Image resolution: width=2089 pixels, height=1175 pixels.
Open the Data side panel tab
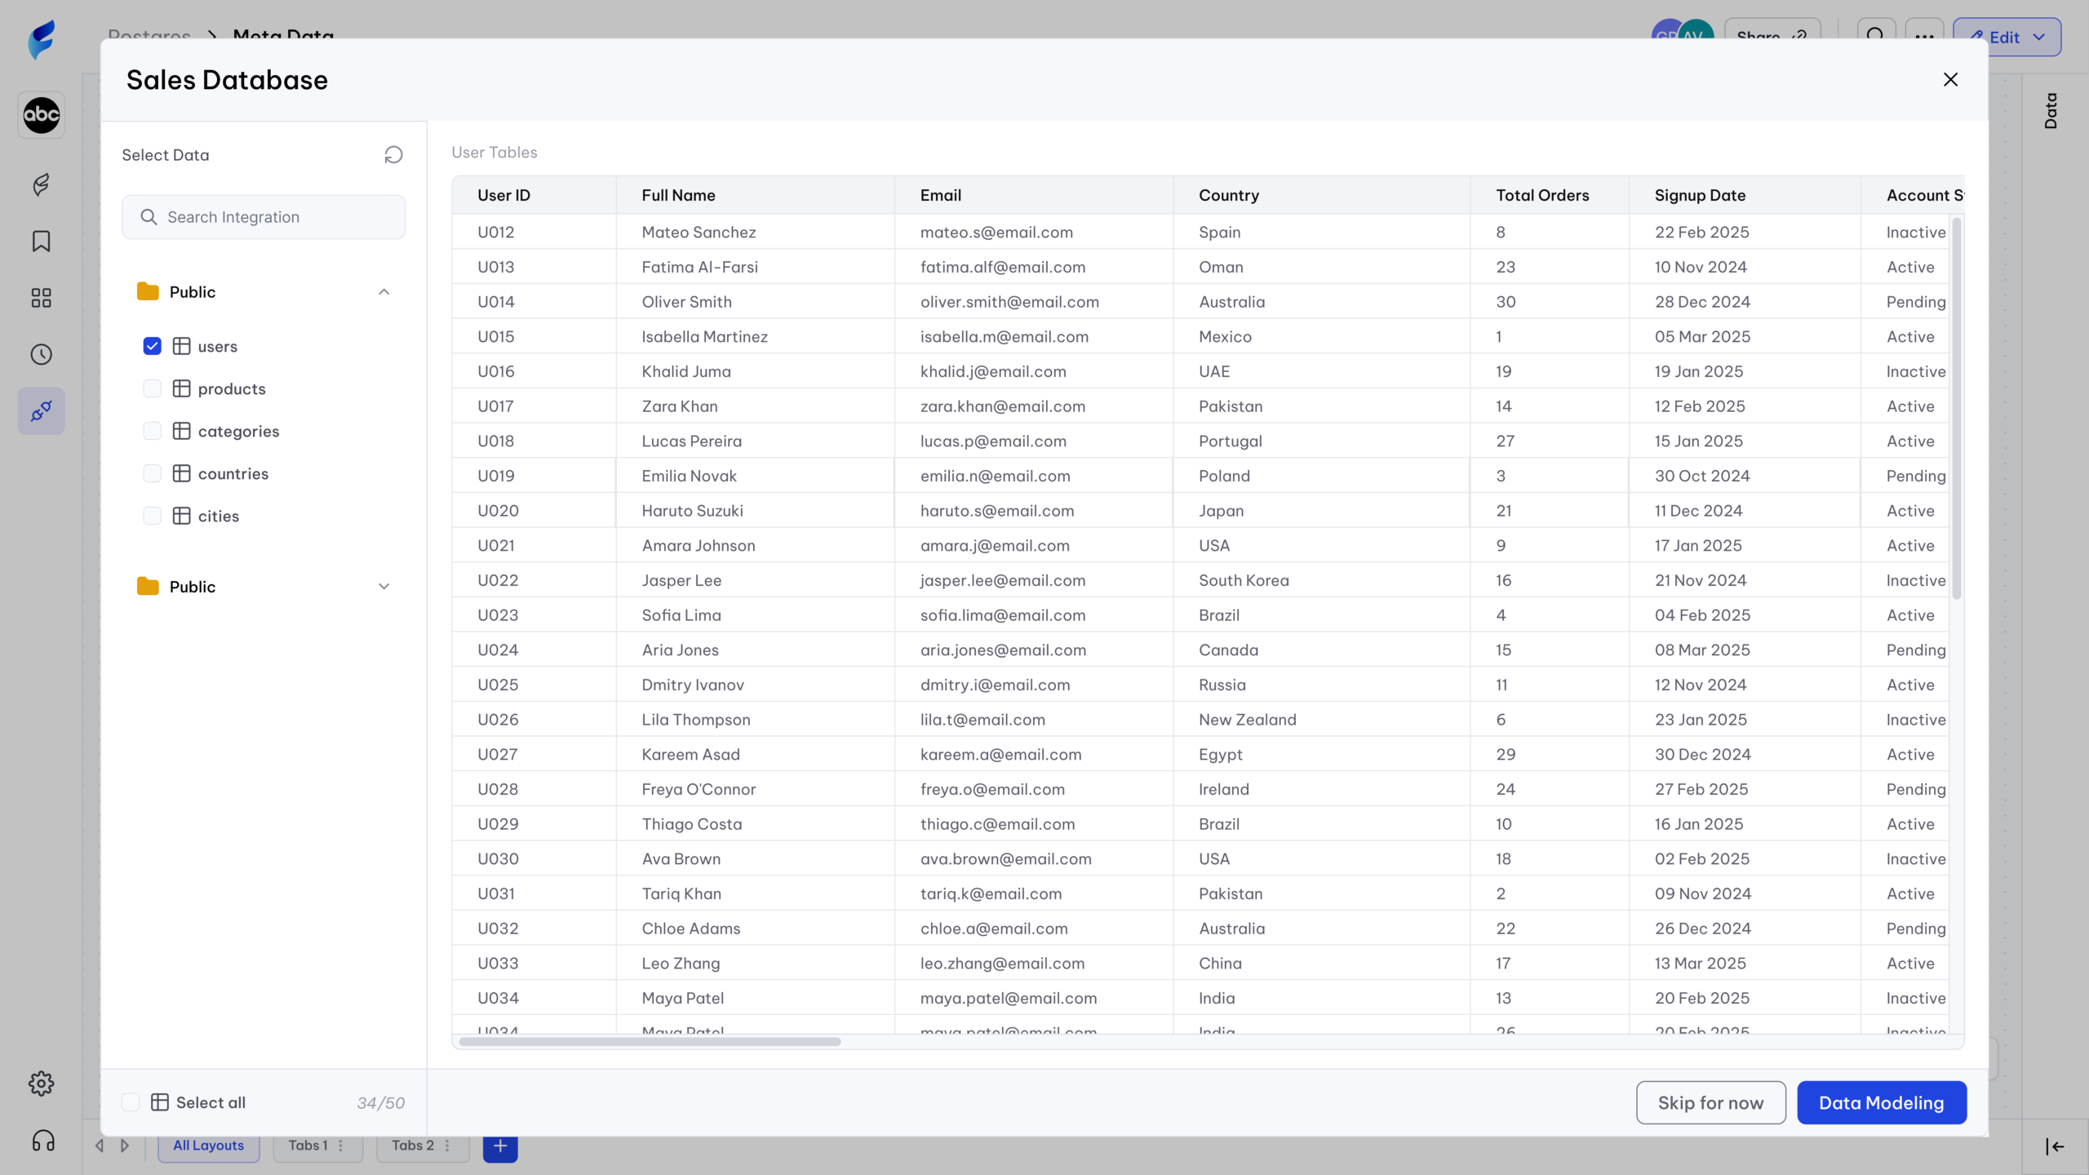pyautogui.click(x=2051, y=111)
